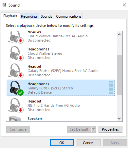Open the Sounds tab
The height and width of the screenshot is (148, 128).
click(46, 16)
